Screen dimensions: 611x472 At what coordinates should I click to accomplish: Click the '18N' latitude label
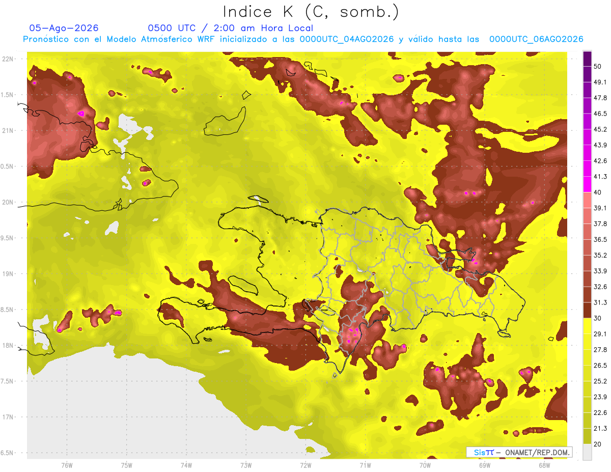(8, 346)
